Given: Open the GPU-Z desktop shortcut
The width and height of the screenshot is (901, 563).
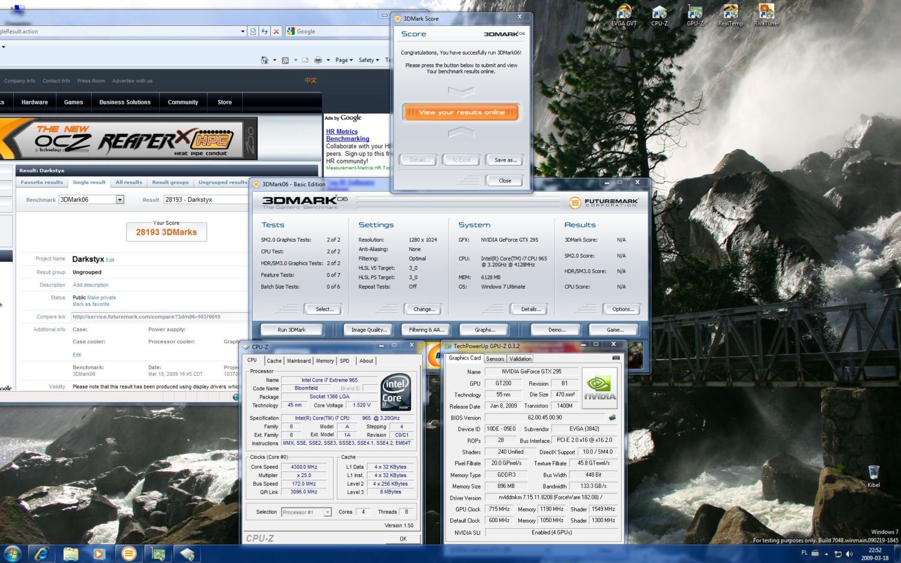Looking at the screenshot, I should tap(695, 15).
